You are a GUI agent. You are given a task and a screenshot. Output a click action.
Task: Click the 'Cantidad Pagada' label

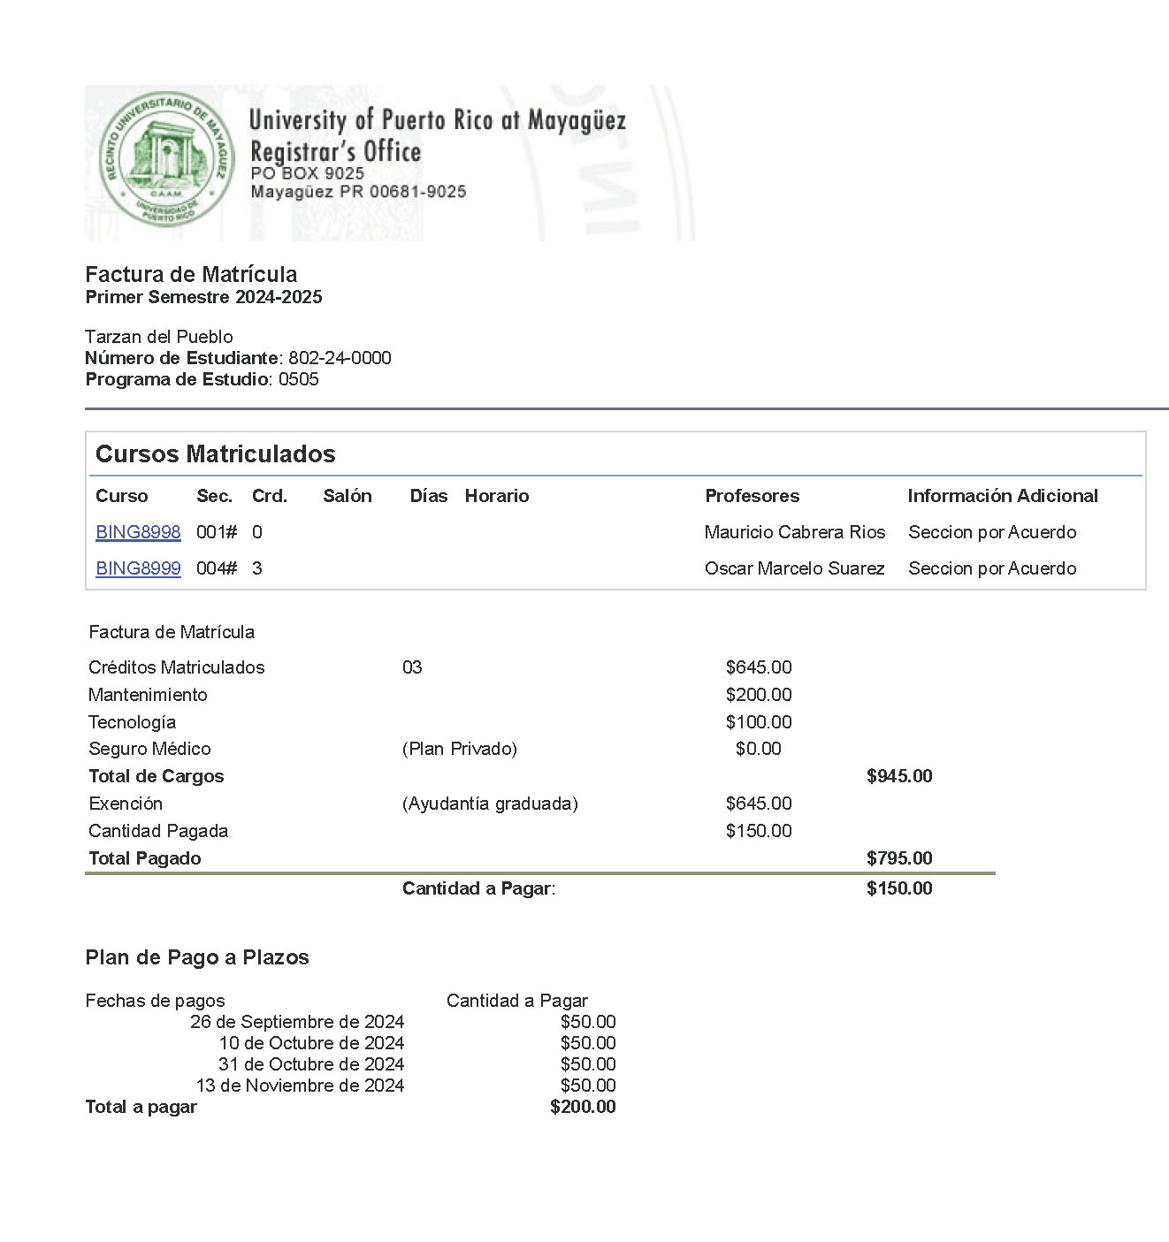coord(158,831)
